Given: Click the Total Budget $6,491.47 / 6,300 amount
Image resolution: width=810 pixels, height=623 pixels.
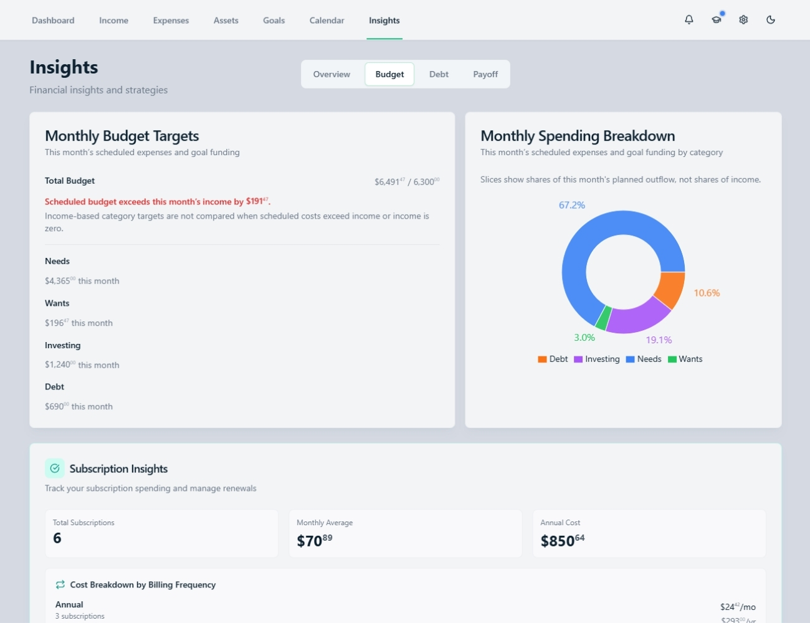Looking at the screenshot, I should 407,181.
